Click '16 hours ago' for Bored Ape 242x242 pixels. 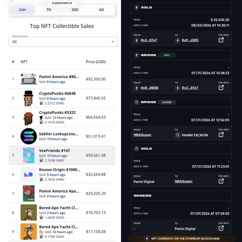[62, 232]
